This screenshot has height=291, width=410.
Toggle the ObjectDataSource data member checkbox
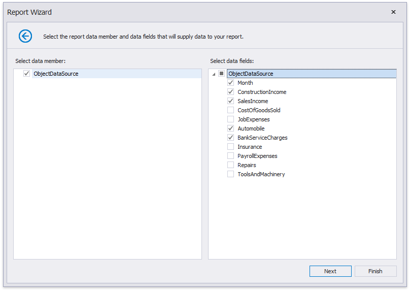pyautogui.click(x=27, y=74)
